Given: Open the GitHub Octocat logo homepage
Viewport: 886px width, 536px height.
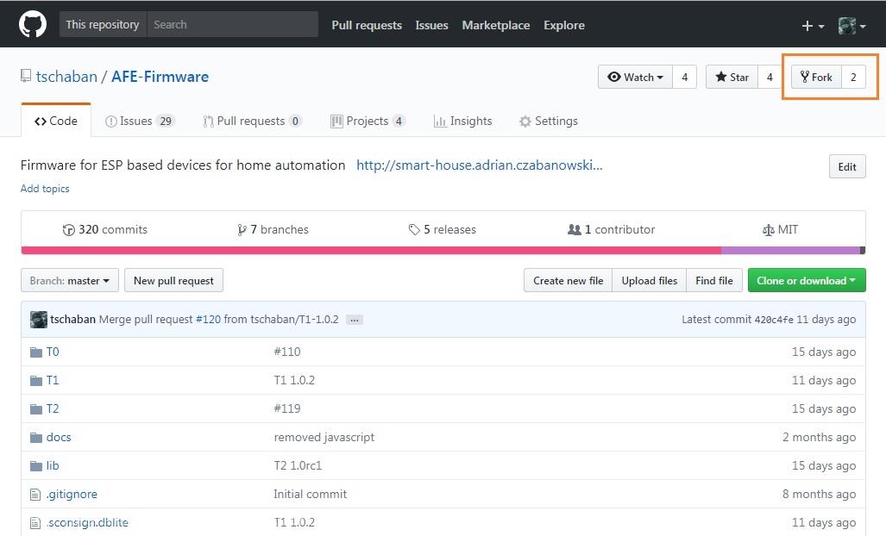Looking at the screenshot, I should [33, 25].
